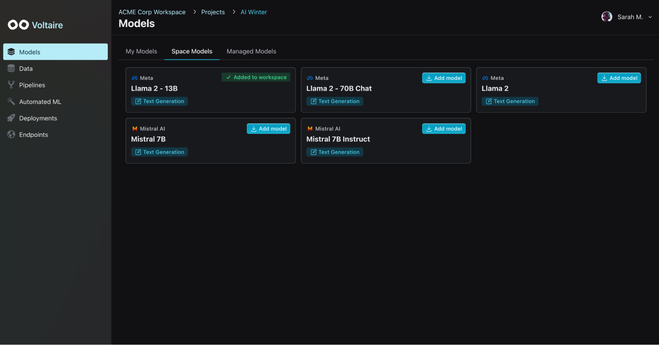Image resolution: width=659 pixels, height=345 pixels.
Task: Switch to the My Models tab
Action: click(141, 51)
